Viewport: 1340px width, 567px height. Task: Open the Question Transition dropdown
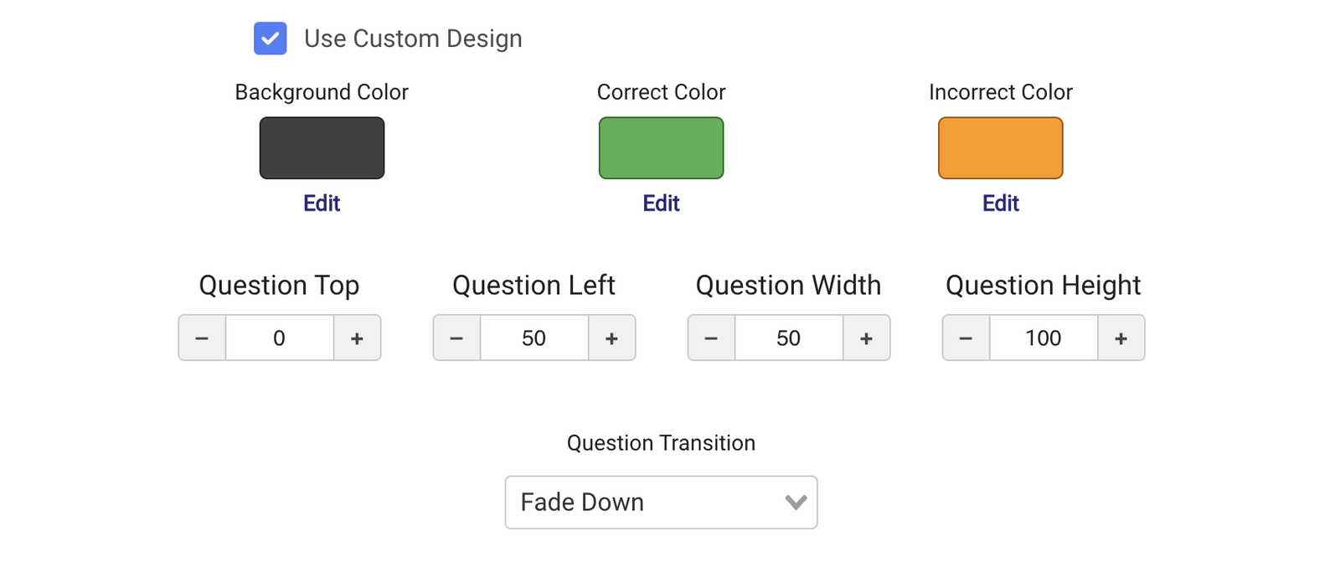point(661,503)
